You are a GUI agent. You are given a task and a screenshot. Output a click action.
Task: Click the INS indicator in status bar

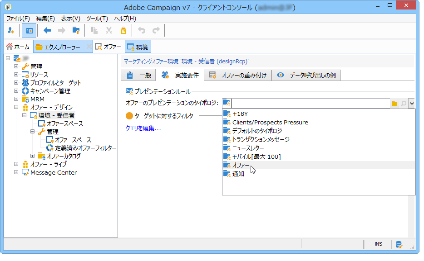click(378, 244)
